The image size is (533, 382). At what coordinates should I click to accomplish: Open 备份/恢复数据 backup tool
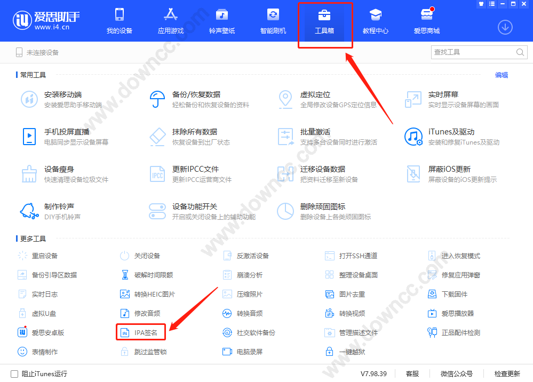point(196,94)
